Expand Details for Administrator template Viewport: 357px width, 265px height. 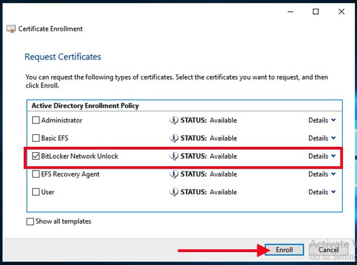[x=322, y=120]
